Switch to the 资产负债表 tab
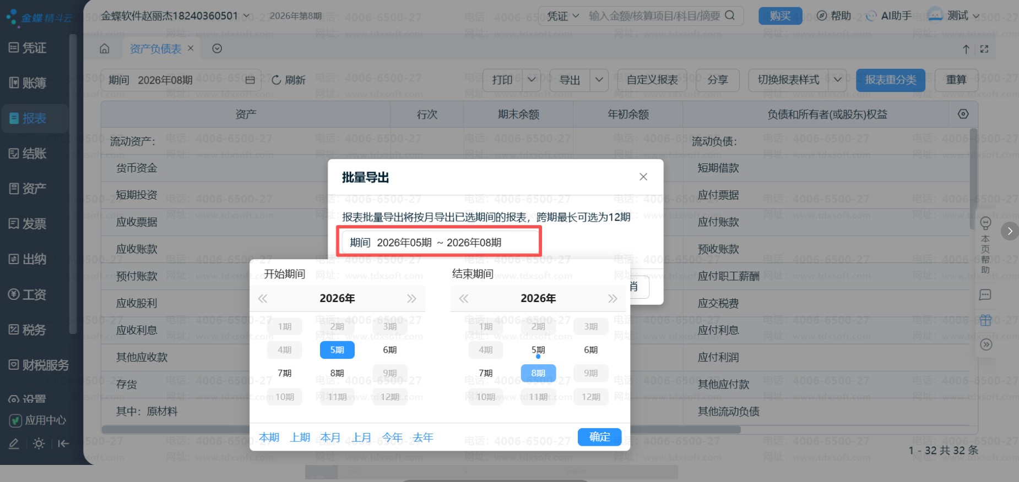This screenshot has width=1019, height=482. [155, 49]
